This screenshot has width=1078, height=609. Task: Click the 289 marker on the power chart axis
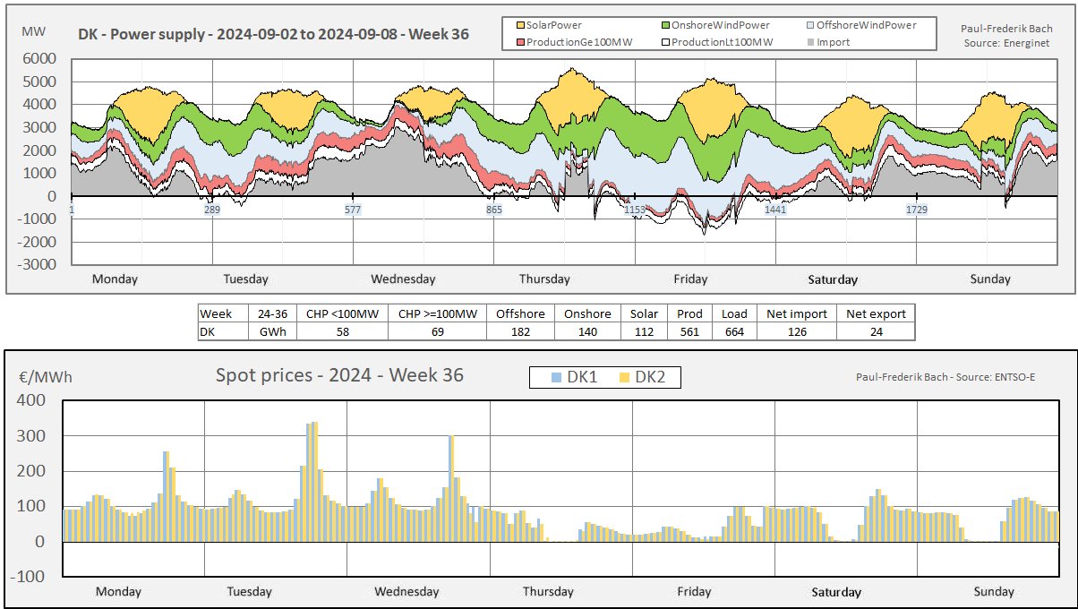tap(211, 210)
